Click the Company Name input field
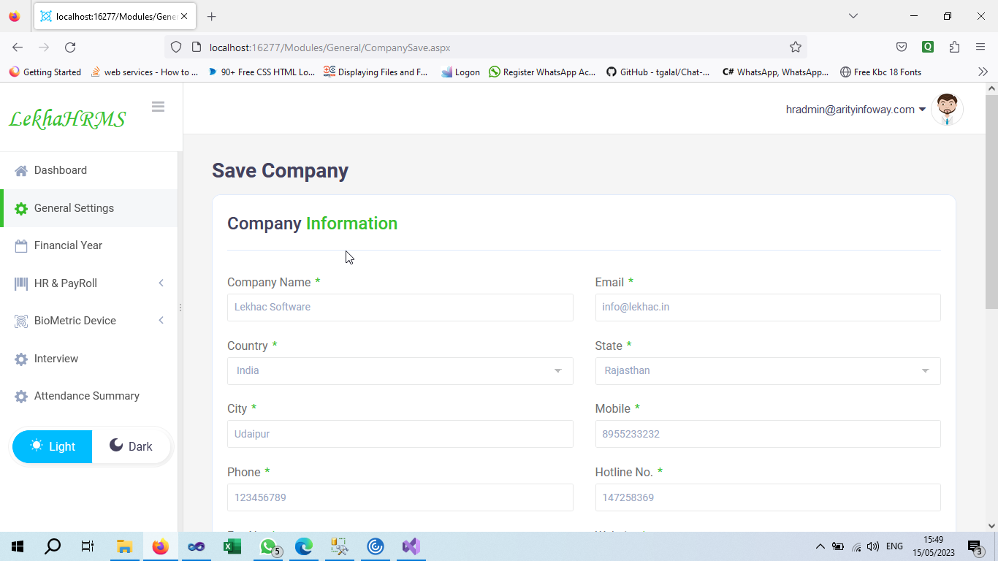The height and width of the screenshot is (561, 998). pyautogui.click(x=400, y=308)
